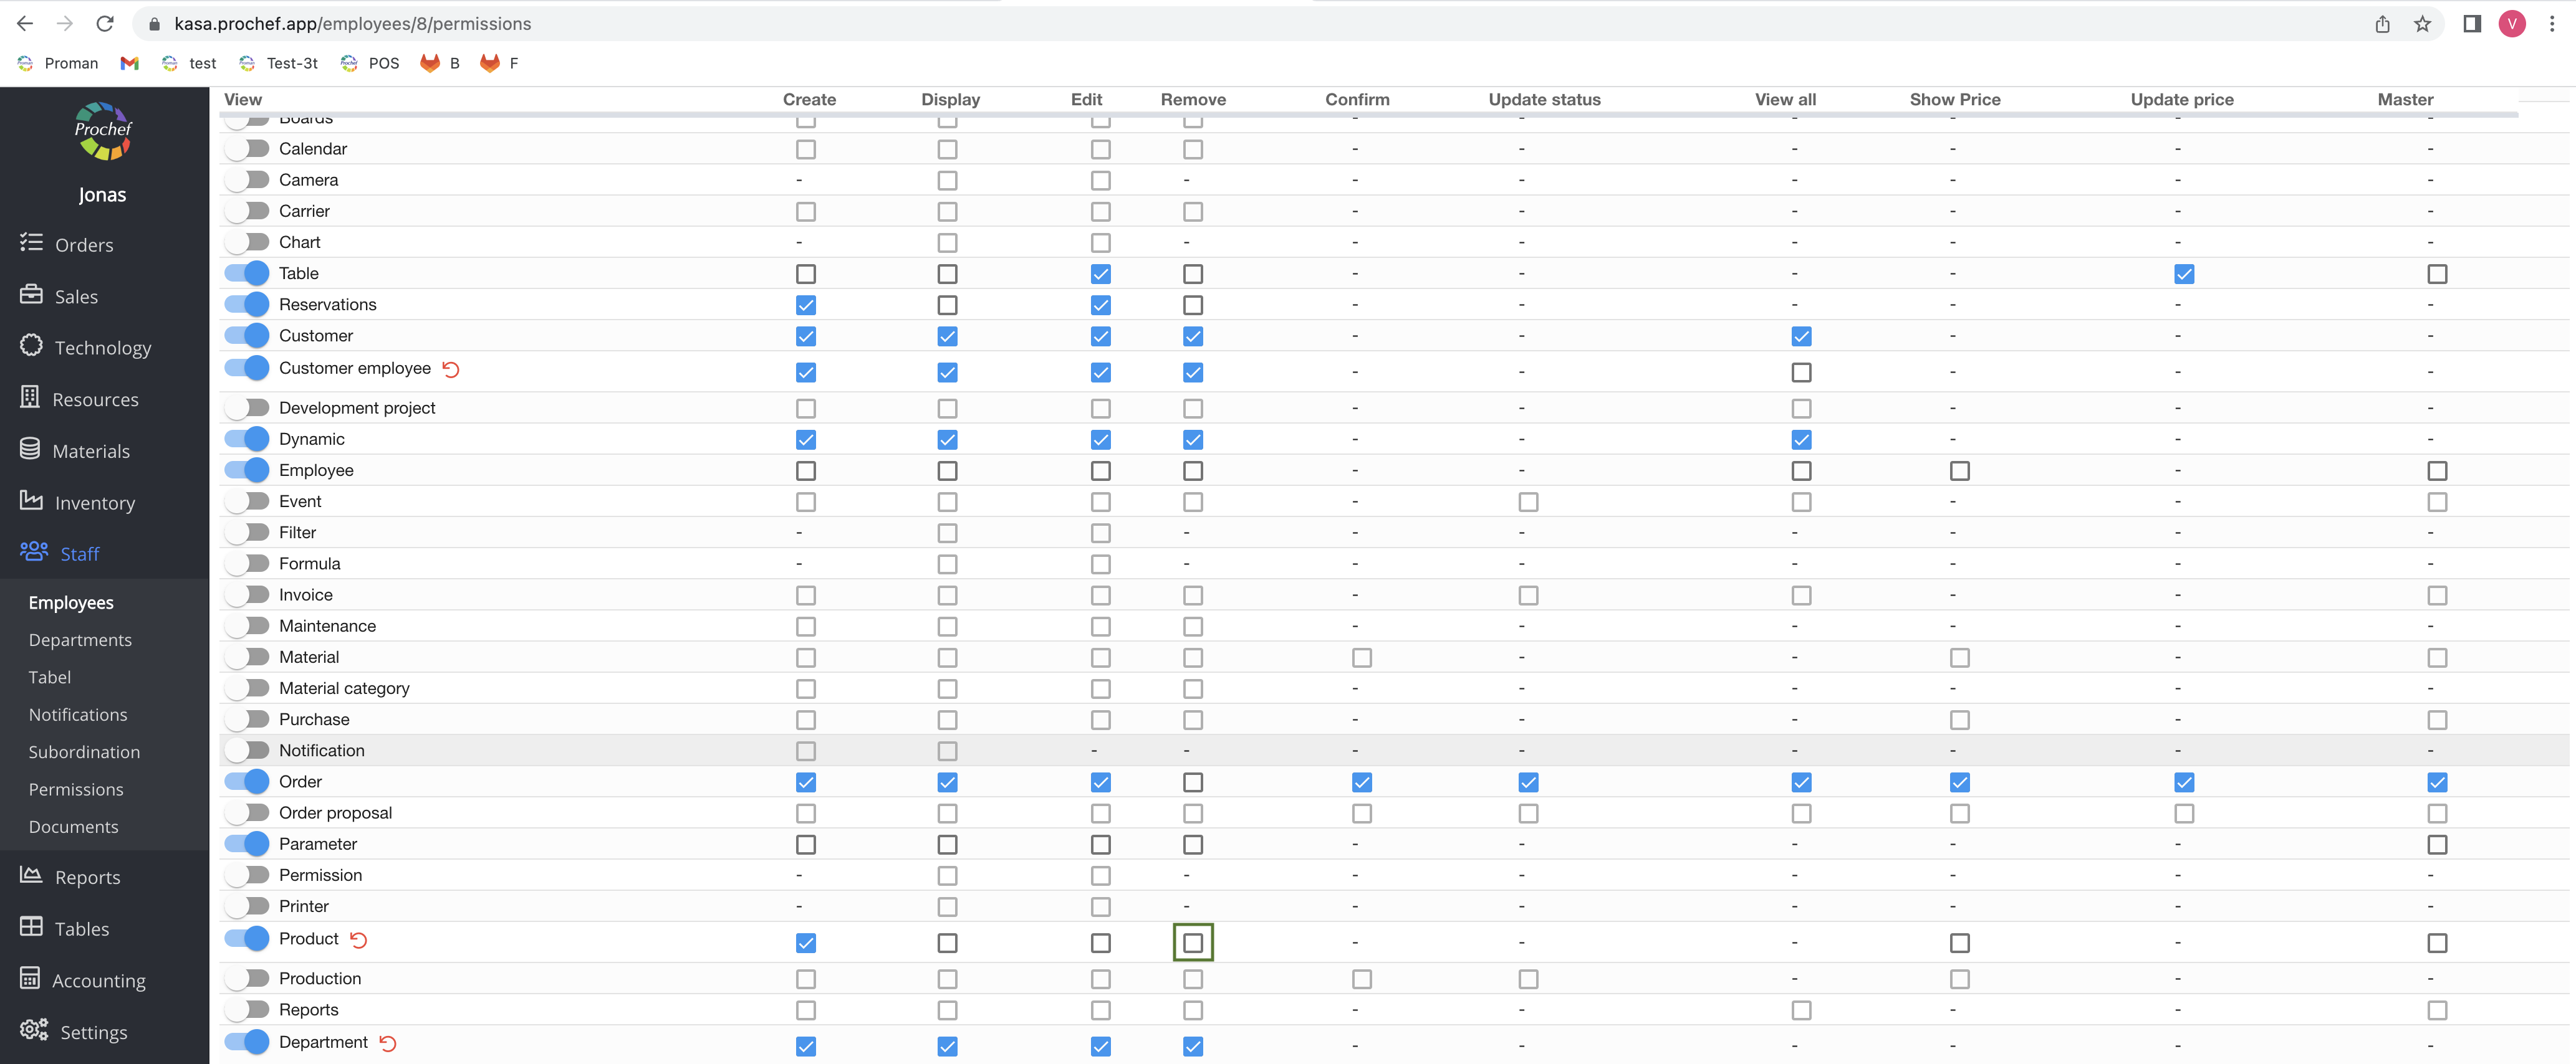2576x1064 pixels.
Task: Go to Permissions submenu item
Action: (76, 789)
